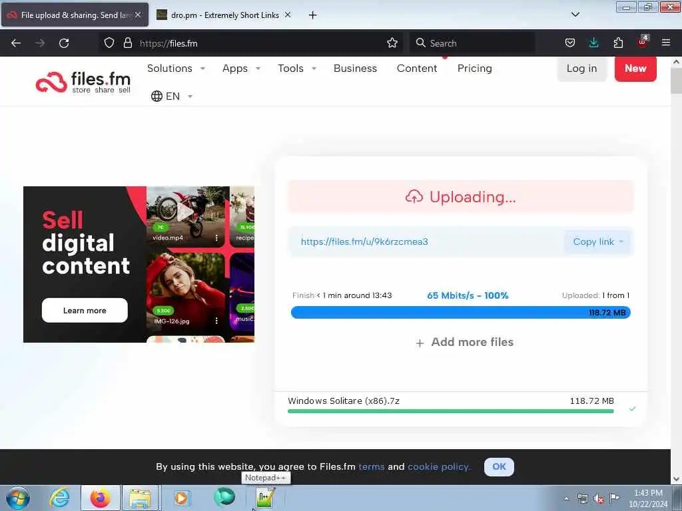Click the globe language icon
682x511 pixels.
coord(157,96)
